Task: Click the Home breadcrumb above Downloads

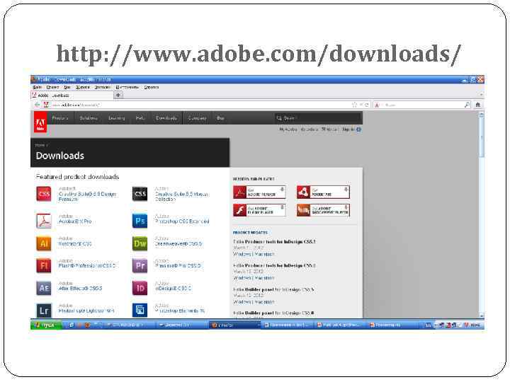Action: [x=40, y=145]
